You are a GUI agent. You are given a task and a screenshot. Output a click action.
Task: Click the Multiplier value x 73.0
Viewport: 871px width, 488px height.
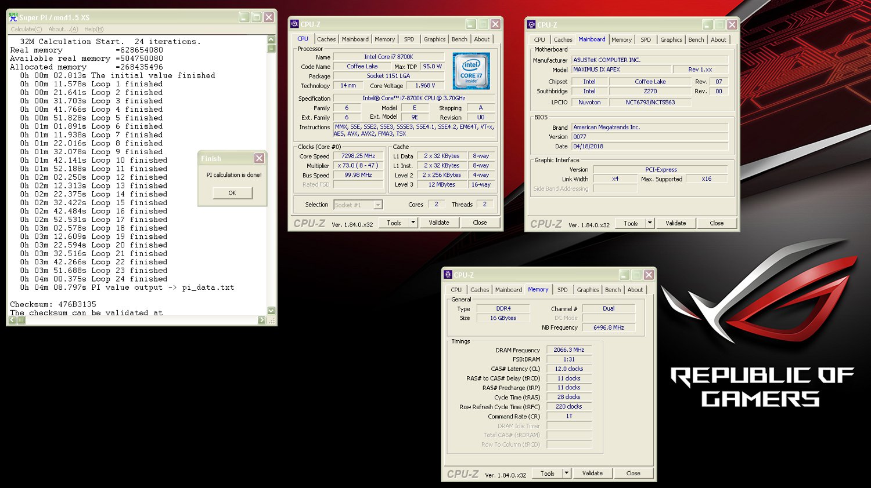pyautogui.click(x=358, y=166)
